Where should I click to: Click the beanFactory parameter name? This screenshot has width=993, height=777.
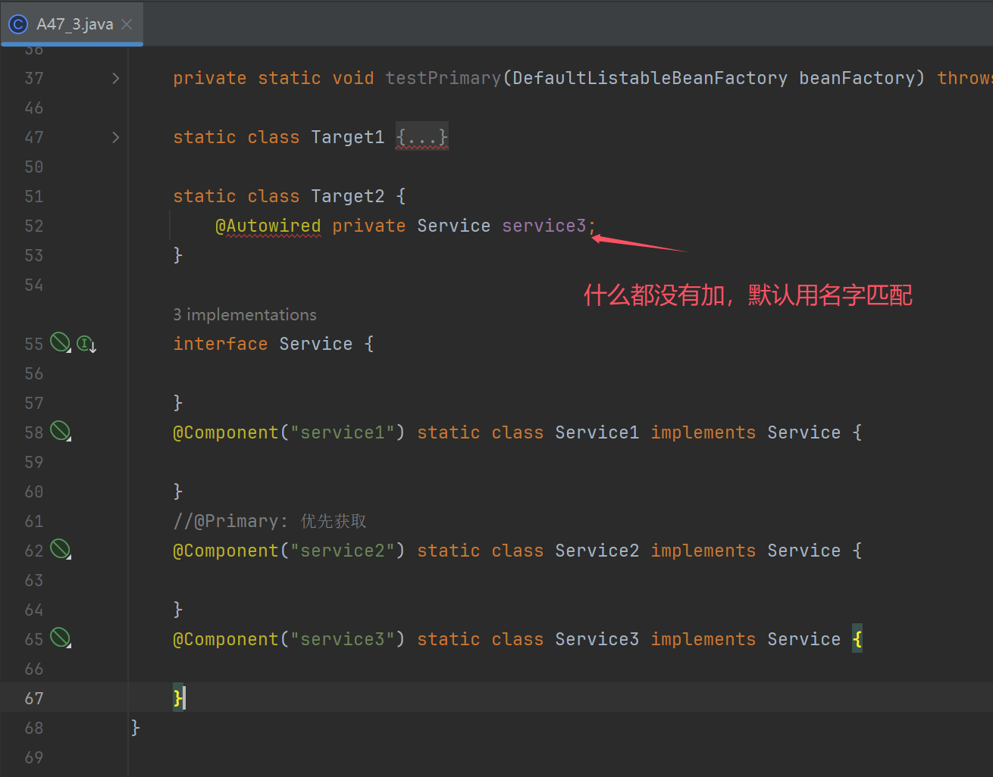pyautogui.click(x=857, y=78)
